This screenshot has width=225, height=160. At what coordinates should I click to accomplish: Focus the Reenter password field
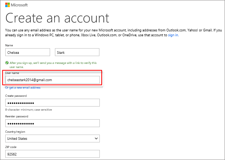tap(53, 123)
